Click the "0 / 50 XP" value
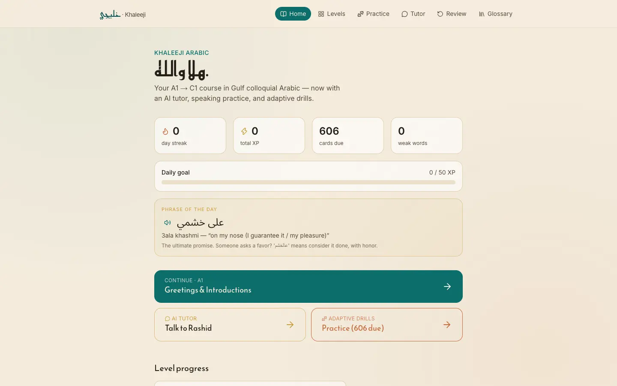Image resolution: width=617 pixels, height=386 pixels. tap(442, 172)
